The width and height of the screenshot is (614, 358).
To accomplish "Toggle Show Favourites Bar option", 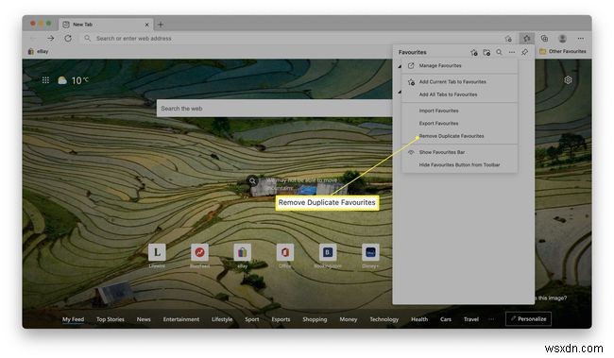I will click(x=460, y=152).
